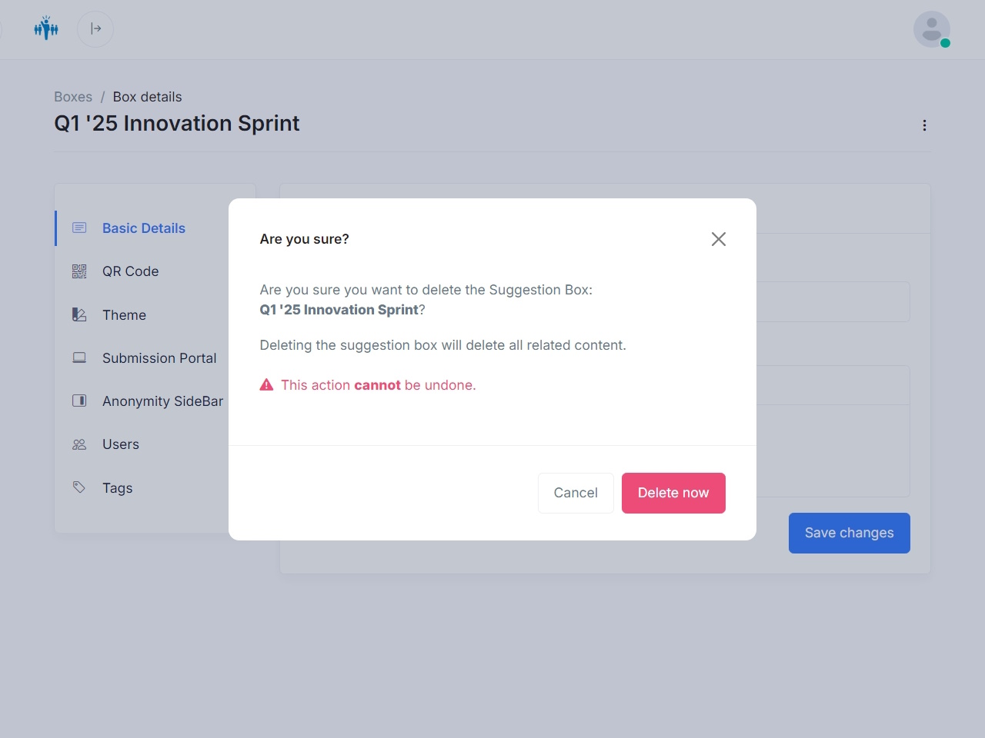
Task: Click the Basic Details document icon
Action: click(x=78, y=228)
